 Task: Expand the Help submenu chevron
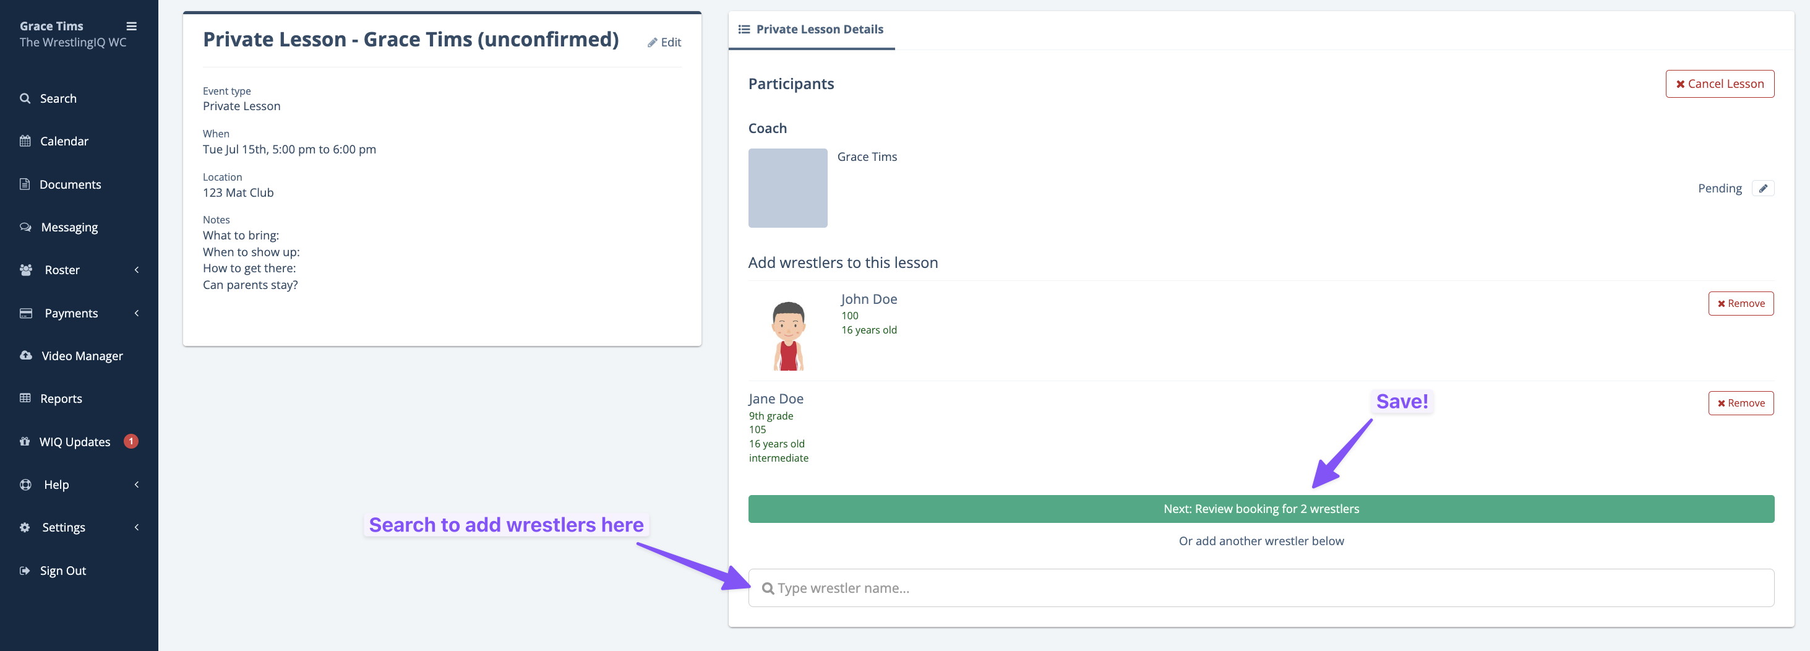(136, 485)
